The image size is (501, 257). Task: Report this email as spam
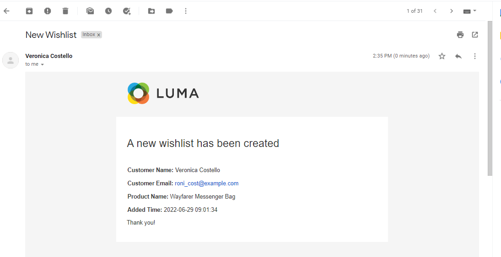[48, 11]
